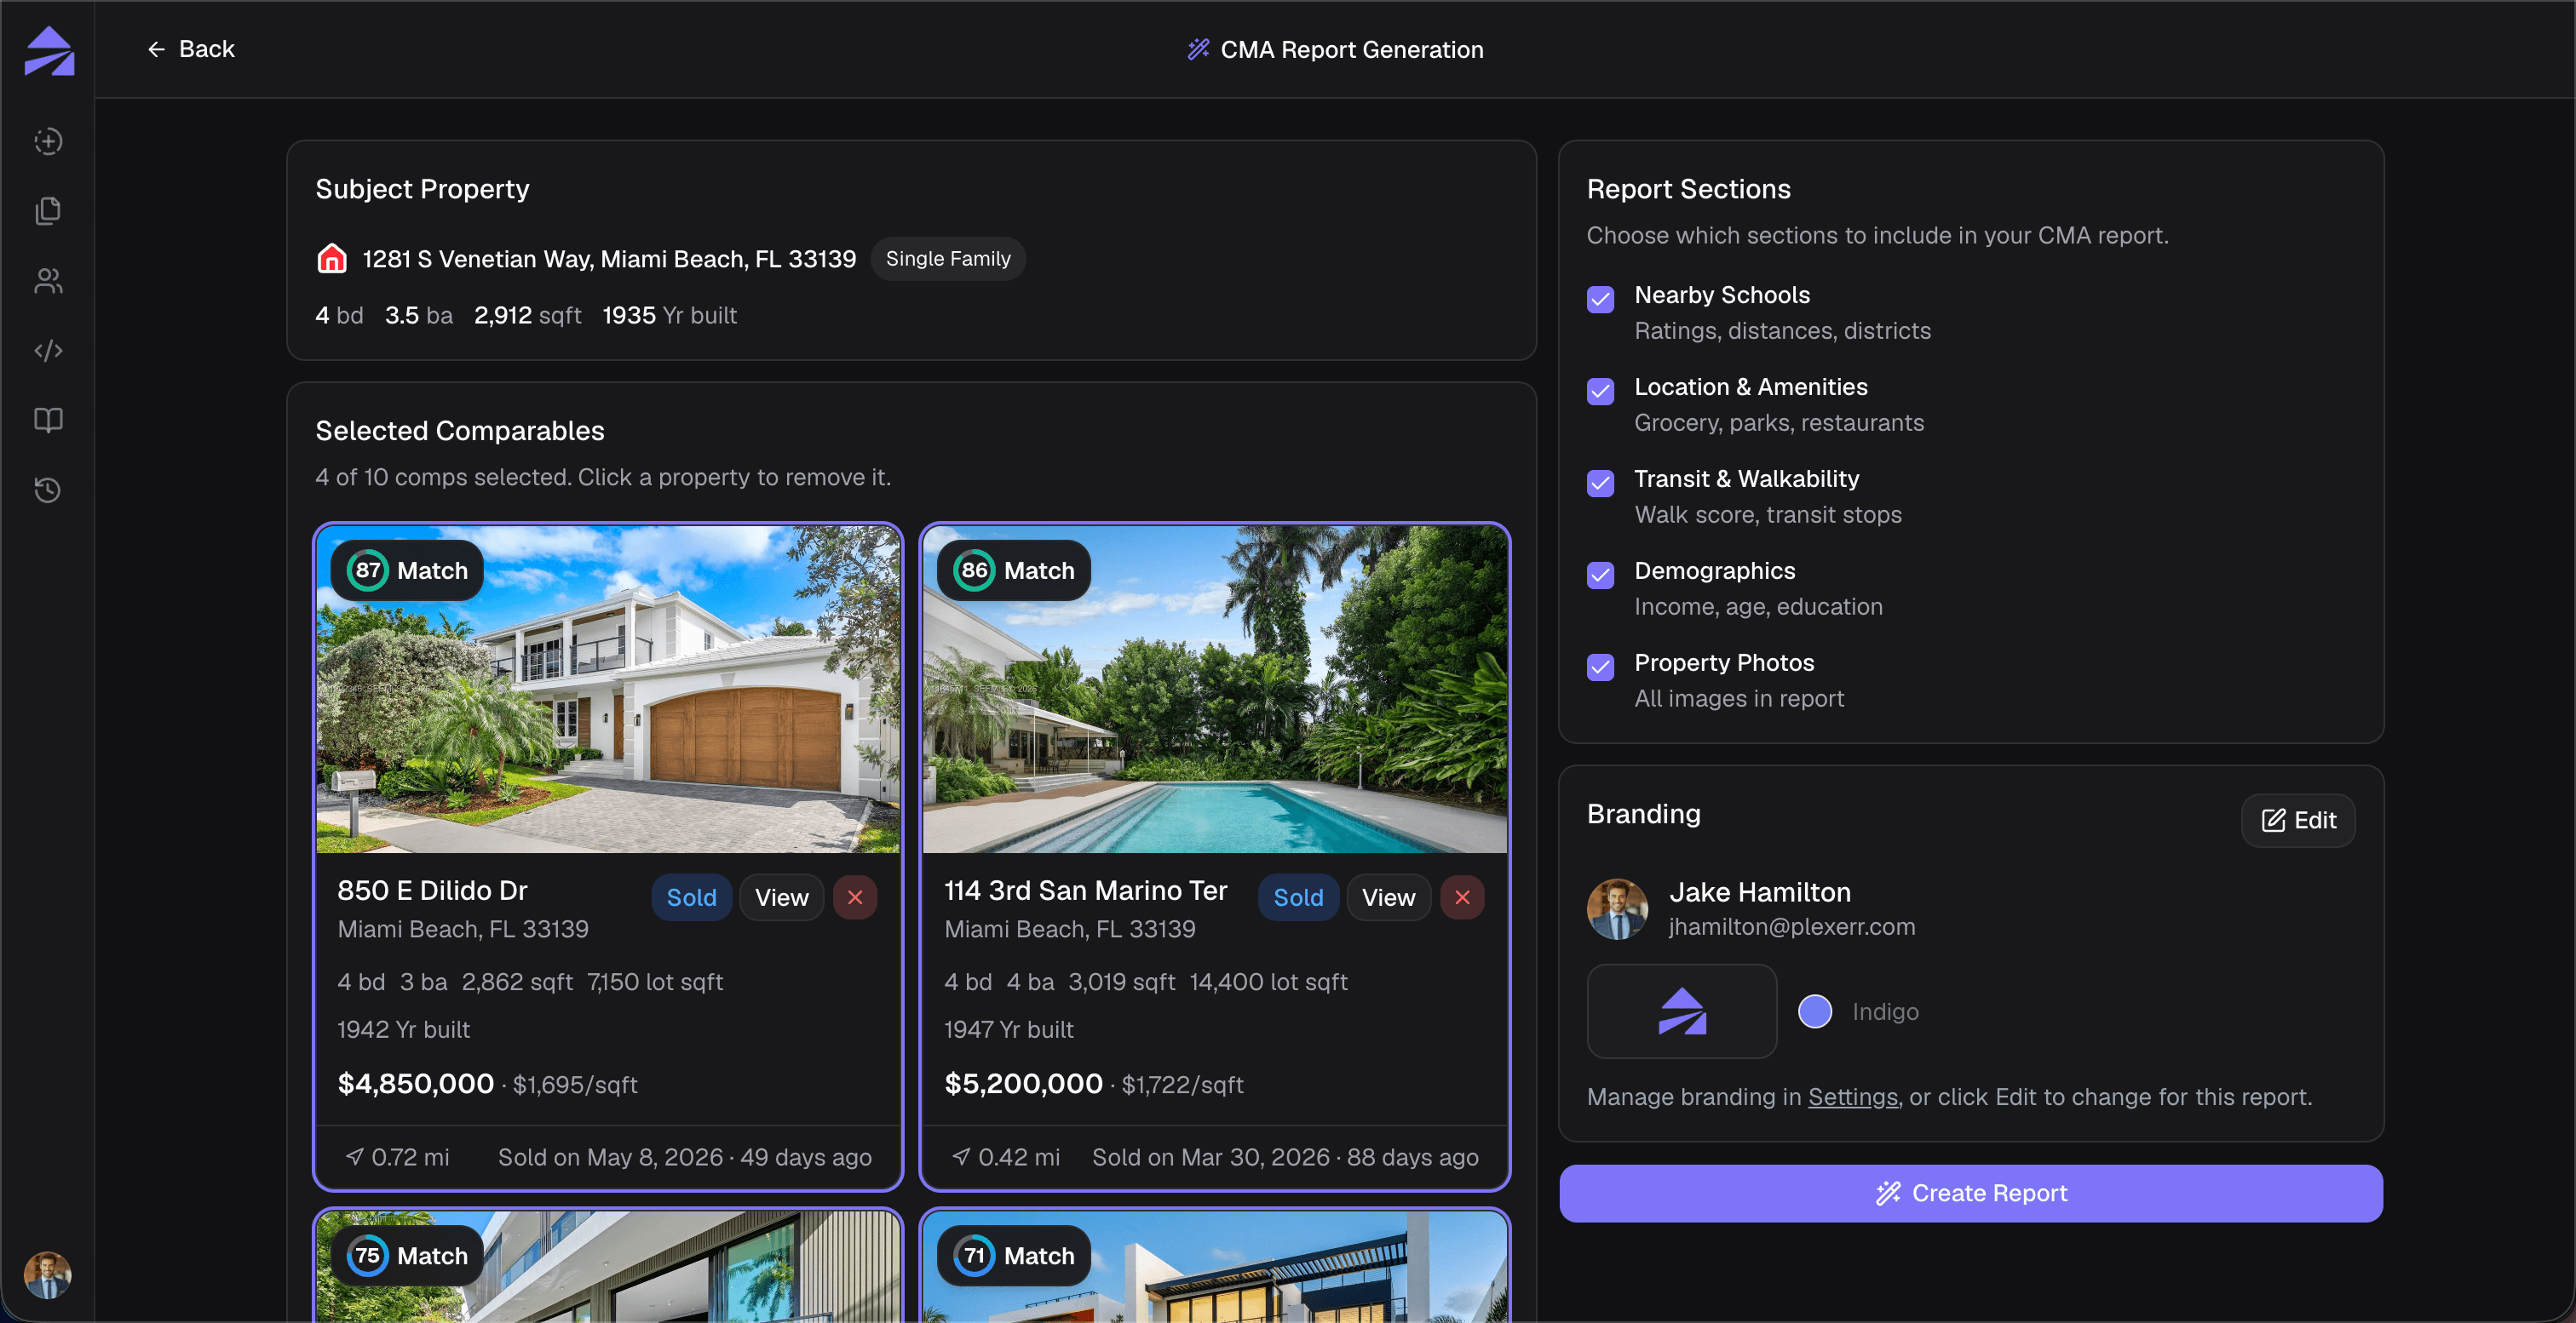Click the 'Sold on Mar 30, 2026' text

point(1211,1157)
